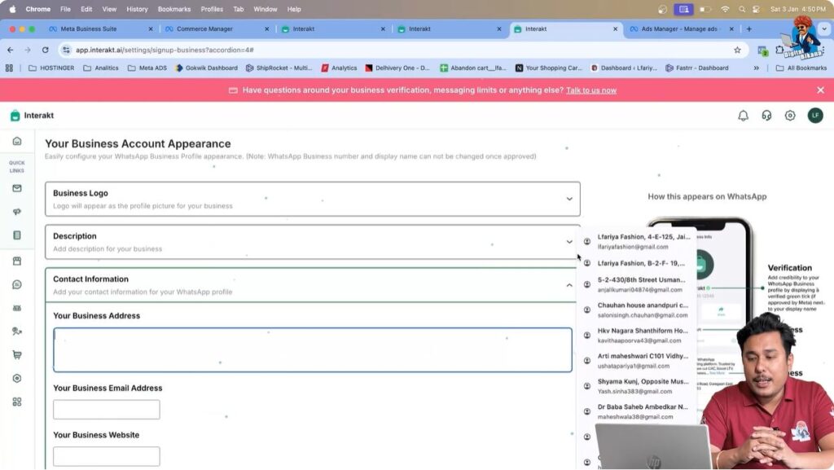
Task: Open the inbox mail icon in sidebar
Action: point(17,188)
